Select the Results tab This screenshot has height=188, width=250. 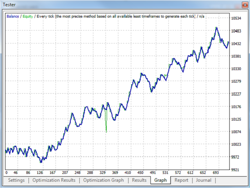coord(139,180)
